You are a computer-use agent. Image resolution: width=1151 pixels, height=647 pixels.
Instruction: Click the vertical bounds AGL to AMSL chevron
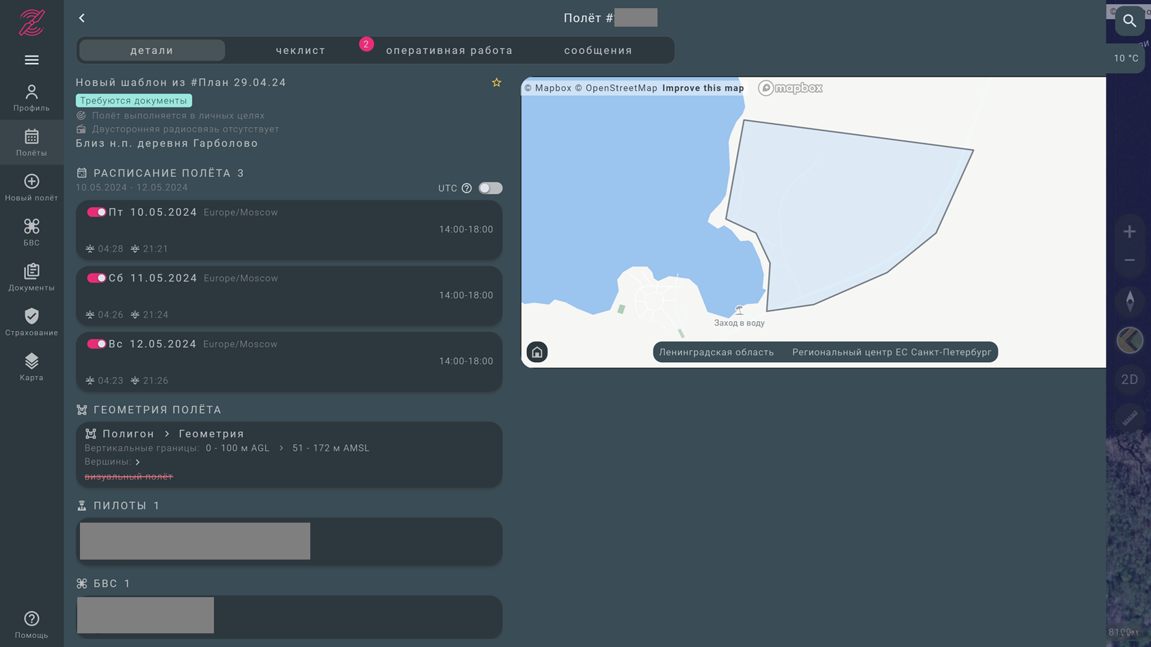[281, 448]
